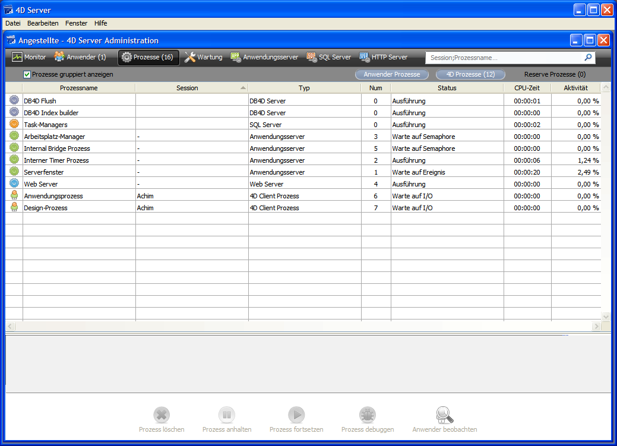Toggle the 4D Prozesse (12) filter
The image size is (617, 446).
tap(470, 75)
